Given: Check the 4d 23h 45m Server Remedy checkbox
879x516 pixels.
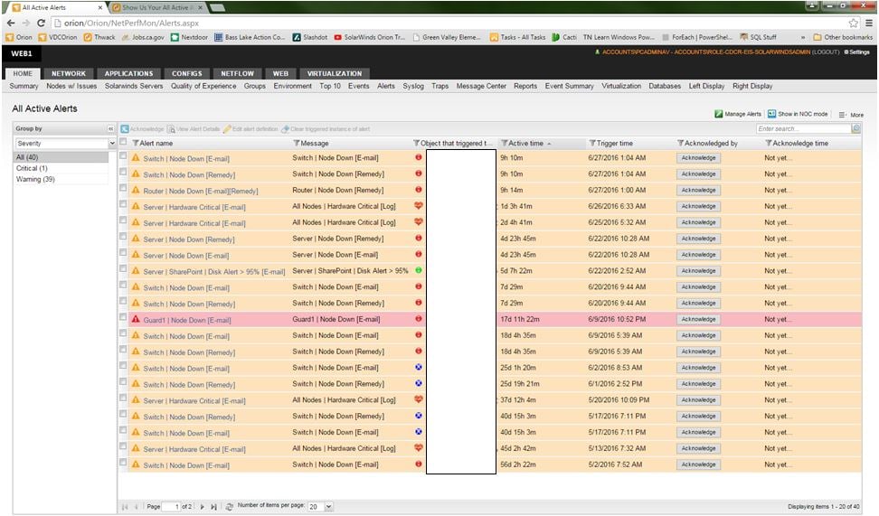Looking at the screenshot, I should tap(123, 237).
